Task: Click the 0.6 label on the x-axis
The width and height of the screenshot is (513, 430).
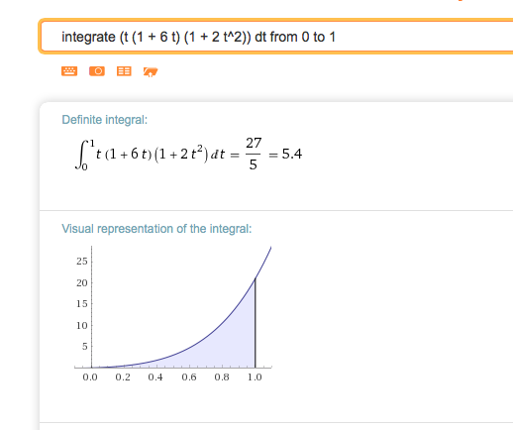Action: [x=189, y=376]
